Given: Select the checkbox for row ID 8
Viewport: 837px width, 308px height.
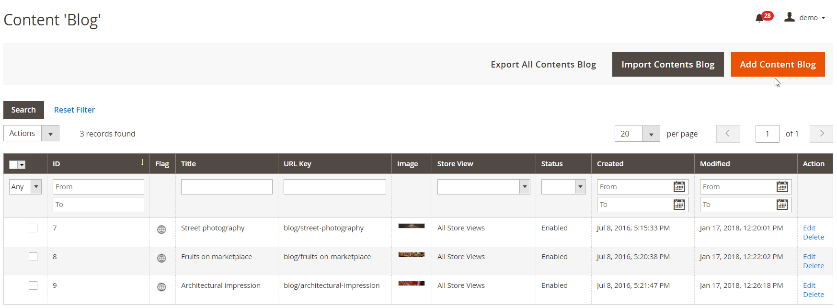Looking at the screenshot, I should tap(33, 257).
